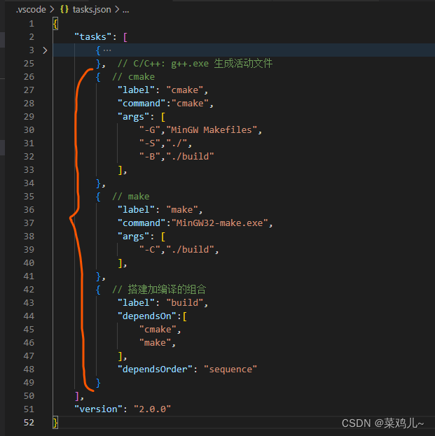Click the // make comment on line 35

point(131,197)
